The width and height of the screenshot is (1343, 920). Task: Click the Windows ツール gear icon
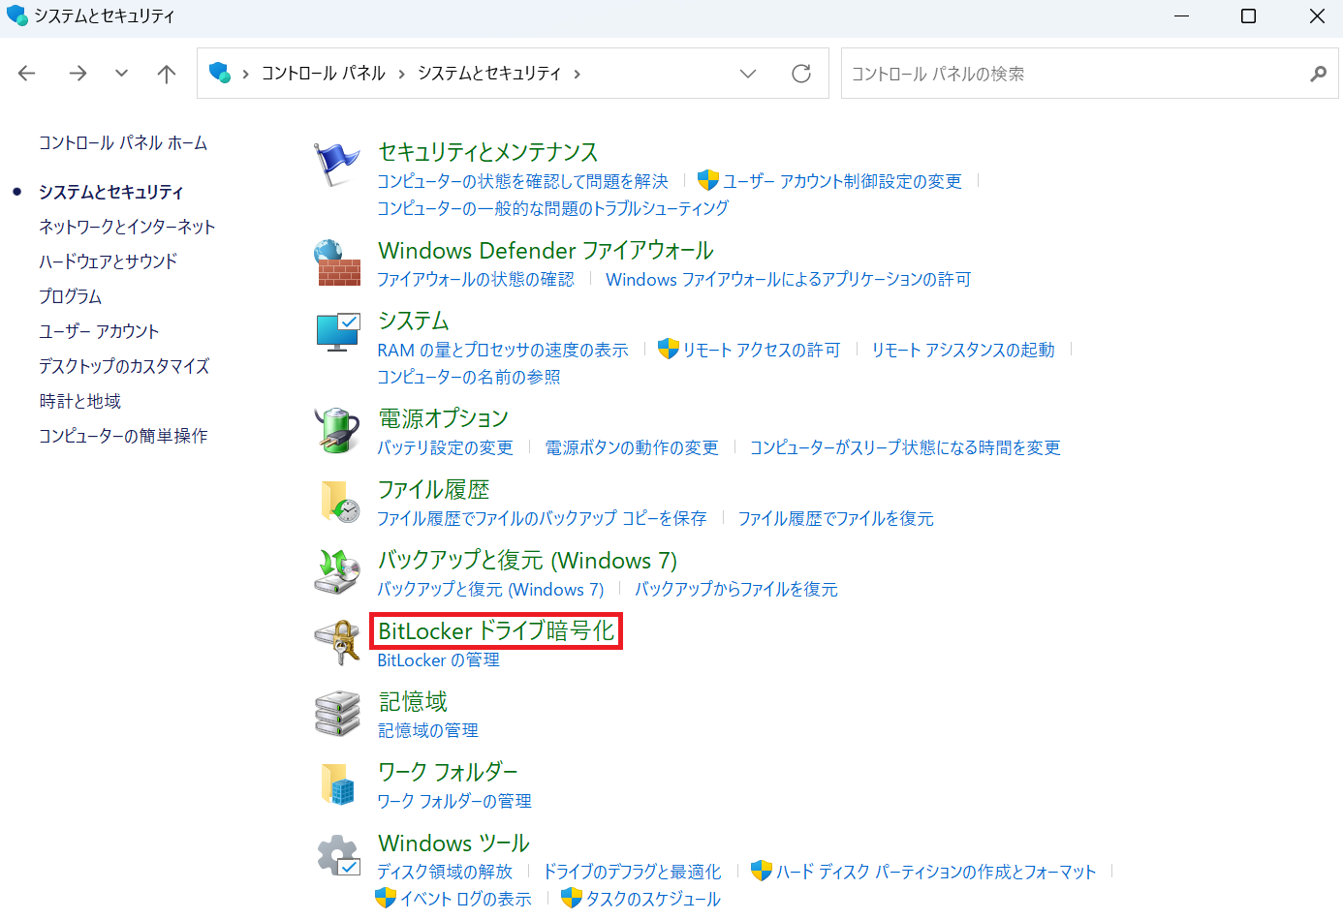point(338,855)
